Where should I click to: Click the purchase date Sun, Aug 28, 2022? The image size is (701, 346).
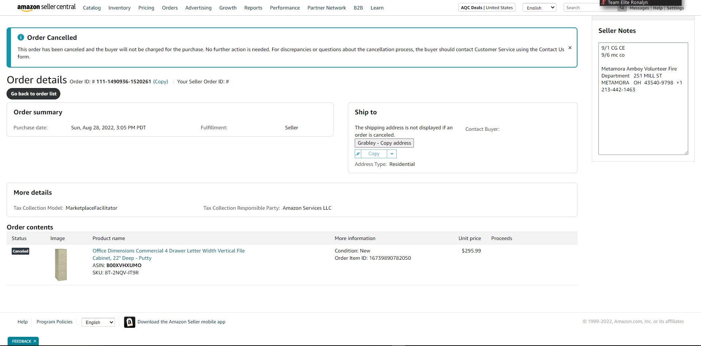(x=108, y=128)
